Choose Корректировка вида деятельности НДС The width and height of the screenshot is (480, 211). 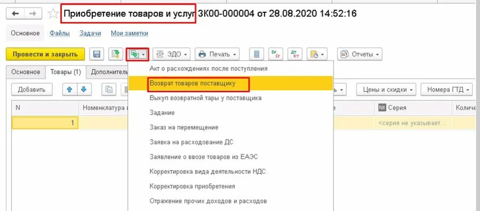coord(231,172)
